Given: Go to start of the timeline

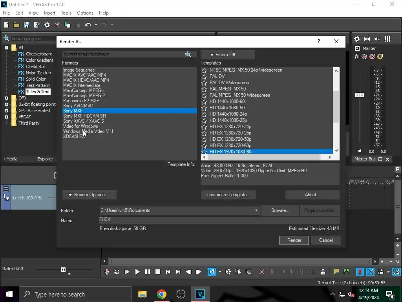Looking at the screenshot, I should [x=168, y=272].
